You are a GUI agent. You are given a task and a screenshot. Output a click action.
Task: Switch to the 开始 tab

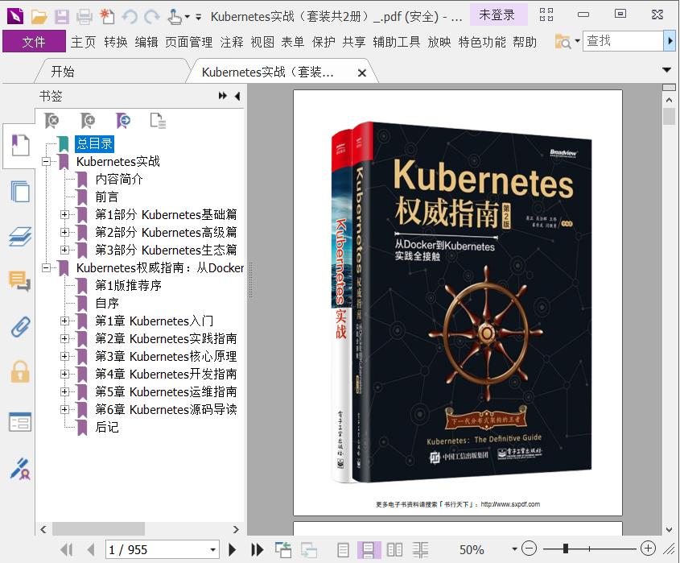pos(63,72)
